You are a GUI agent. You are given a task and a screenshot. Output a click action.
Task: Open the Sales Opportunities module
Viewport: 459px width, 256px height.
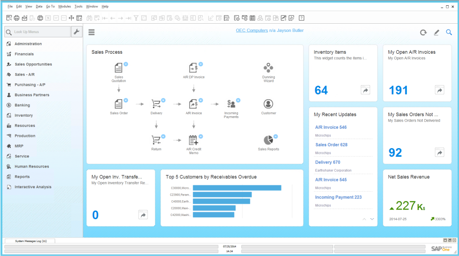point(33,64)
